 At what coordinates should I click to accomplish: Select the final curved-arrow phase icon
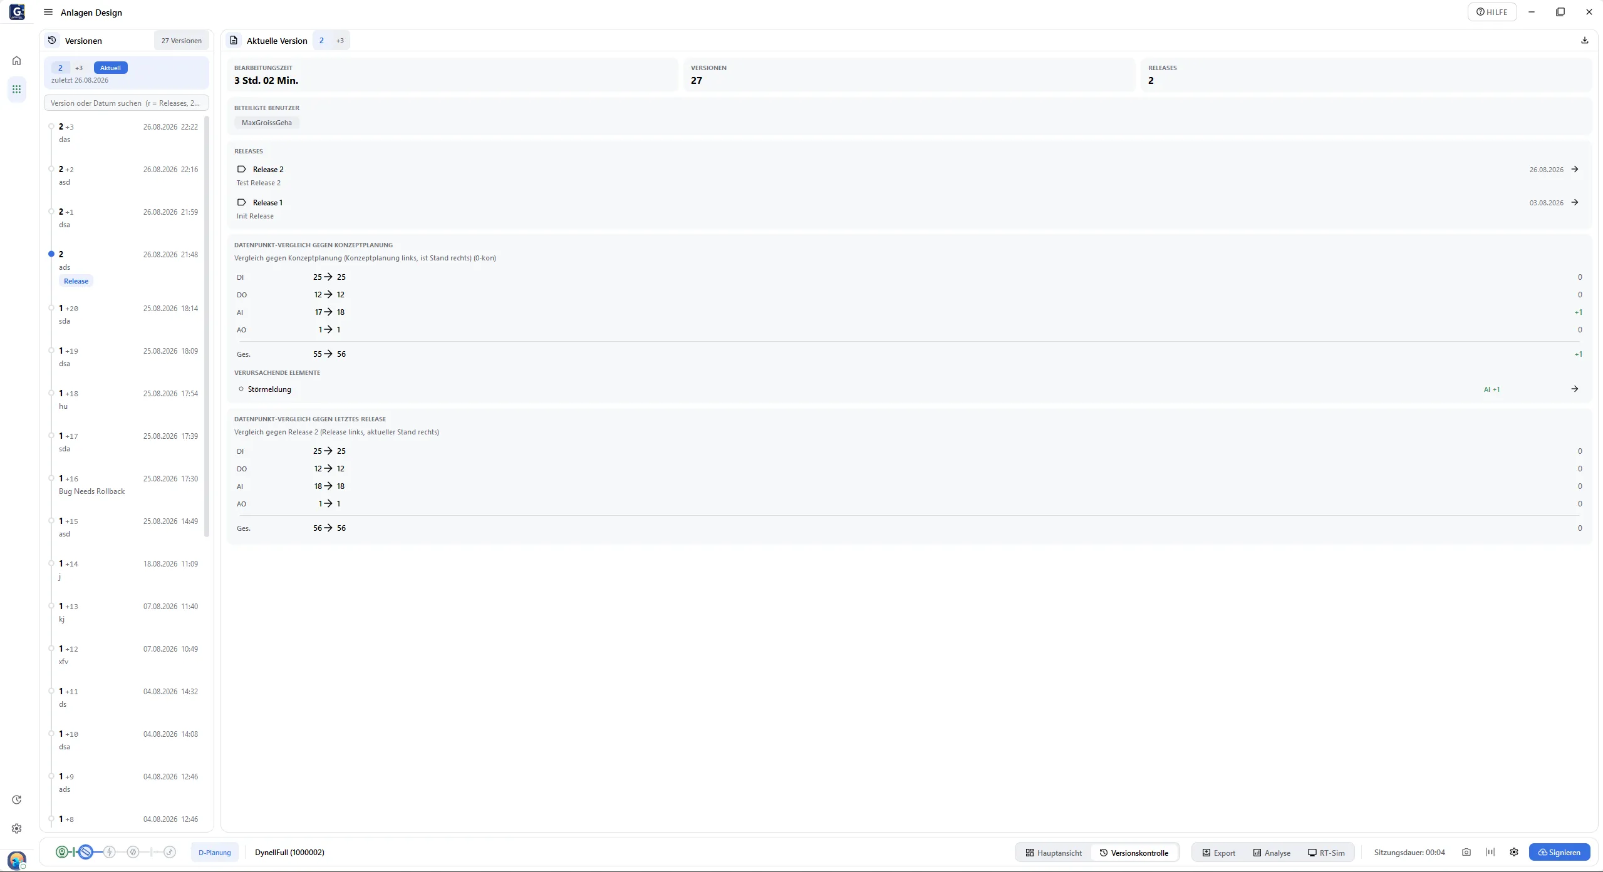[170, 852]
